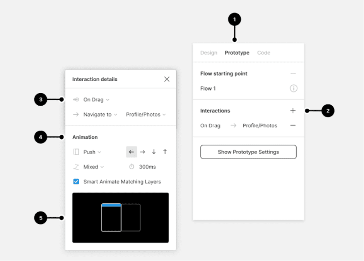The image size is (364, 261).
Task: Click the animation preview thumbnail
Action: pyautogui.click(x=120, y=218)
